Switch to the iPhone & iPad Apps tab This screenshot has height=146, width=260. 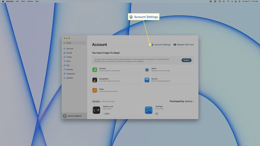coord(108,101)
